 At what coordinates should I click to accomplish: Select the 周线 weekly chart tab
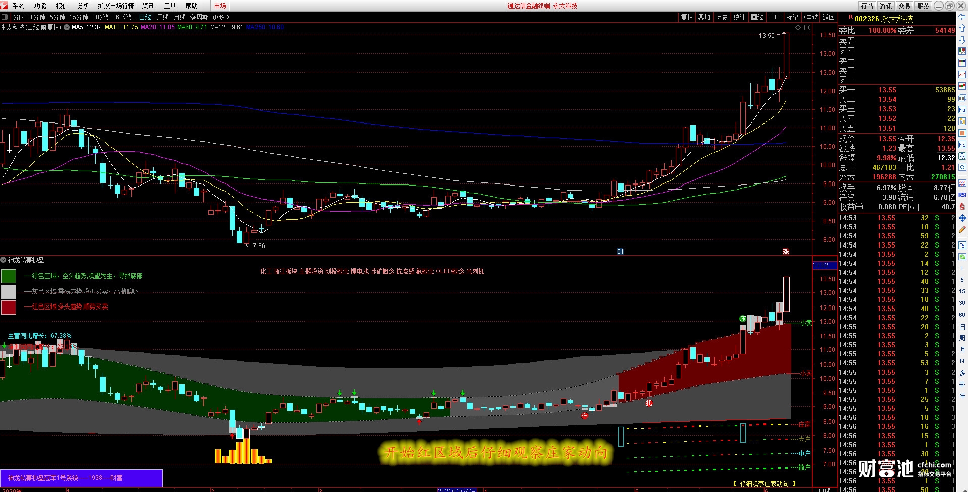tap(162, 17)
